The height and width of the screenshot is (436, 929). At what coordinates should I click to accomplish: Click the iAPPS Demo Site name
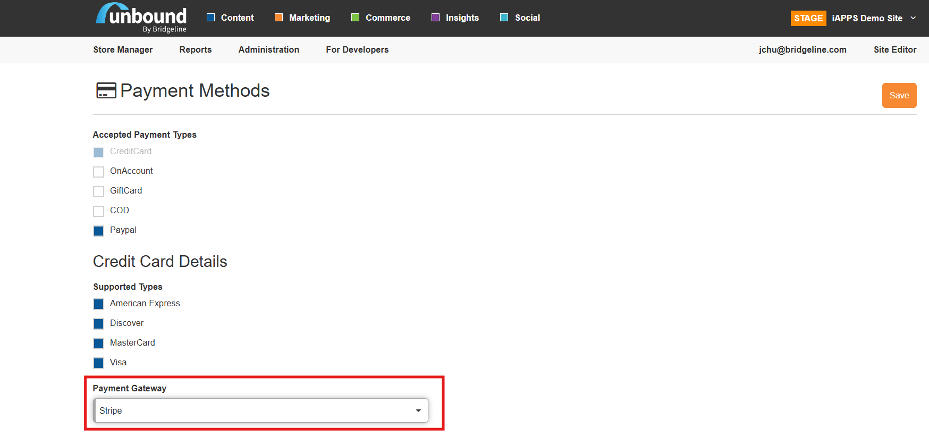coord(867,18)
